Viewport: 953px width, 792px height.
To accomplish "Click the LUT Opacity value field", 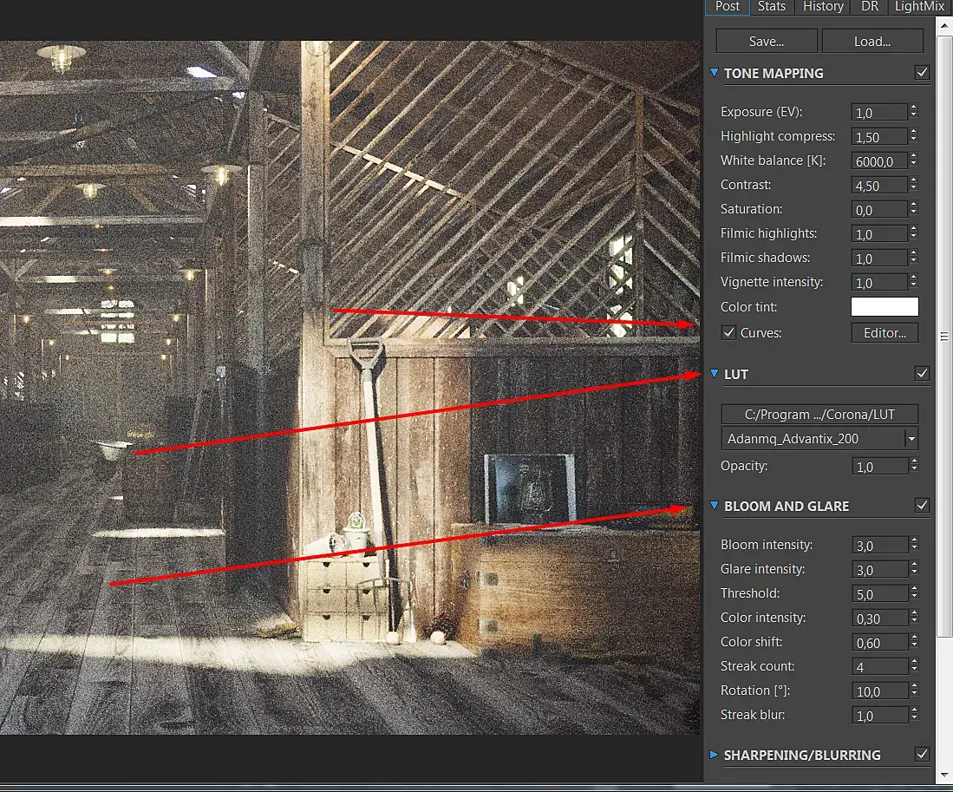I will click(x=879, y=466).
